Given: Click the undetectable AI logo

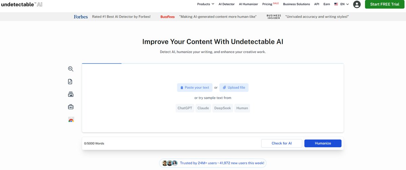Looking at the screenshot, I should (x=21, y=4).
